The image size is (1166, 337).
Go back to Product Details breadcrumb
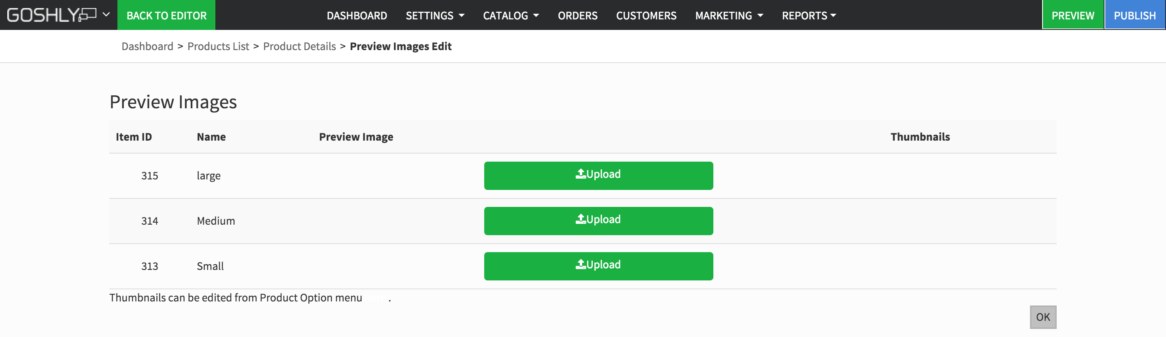[x=299, y=46]
